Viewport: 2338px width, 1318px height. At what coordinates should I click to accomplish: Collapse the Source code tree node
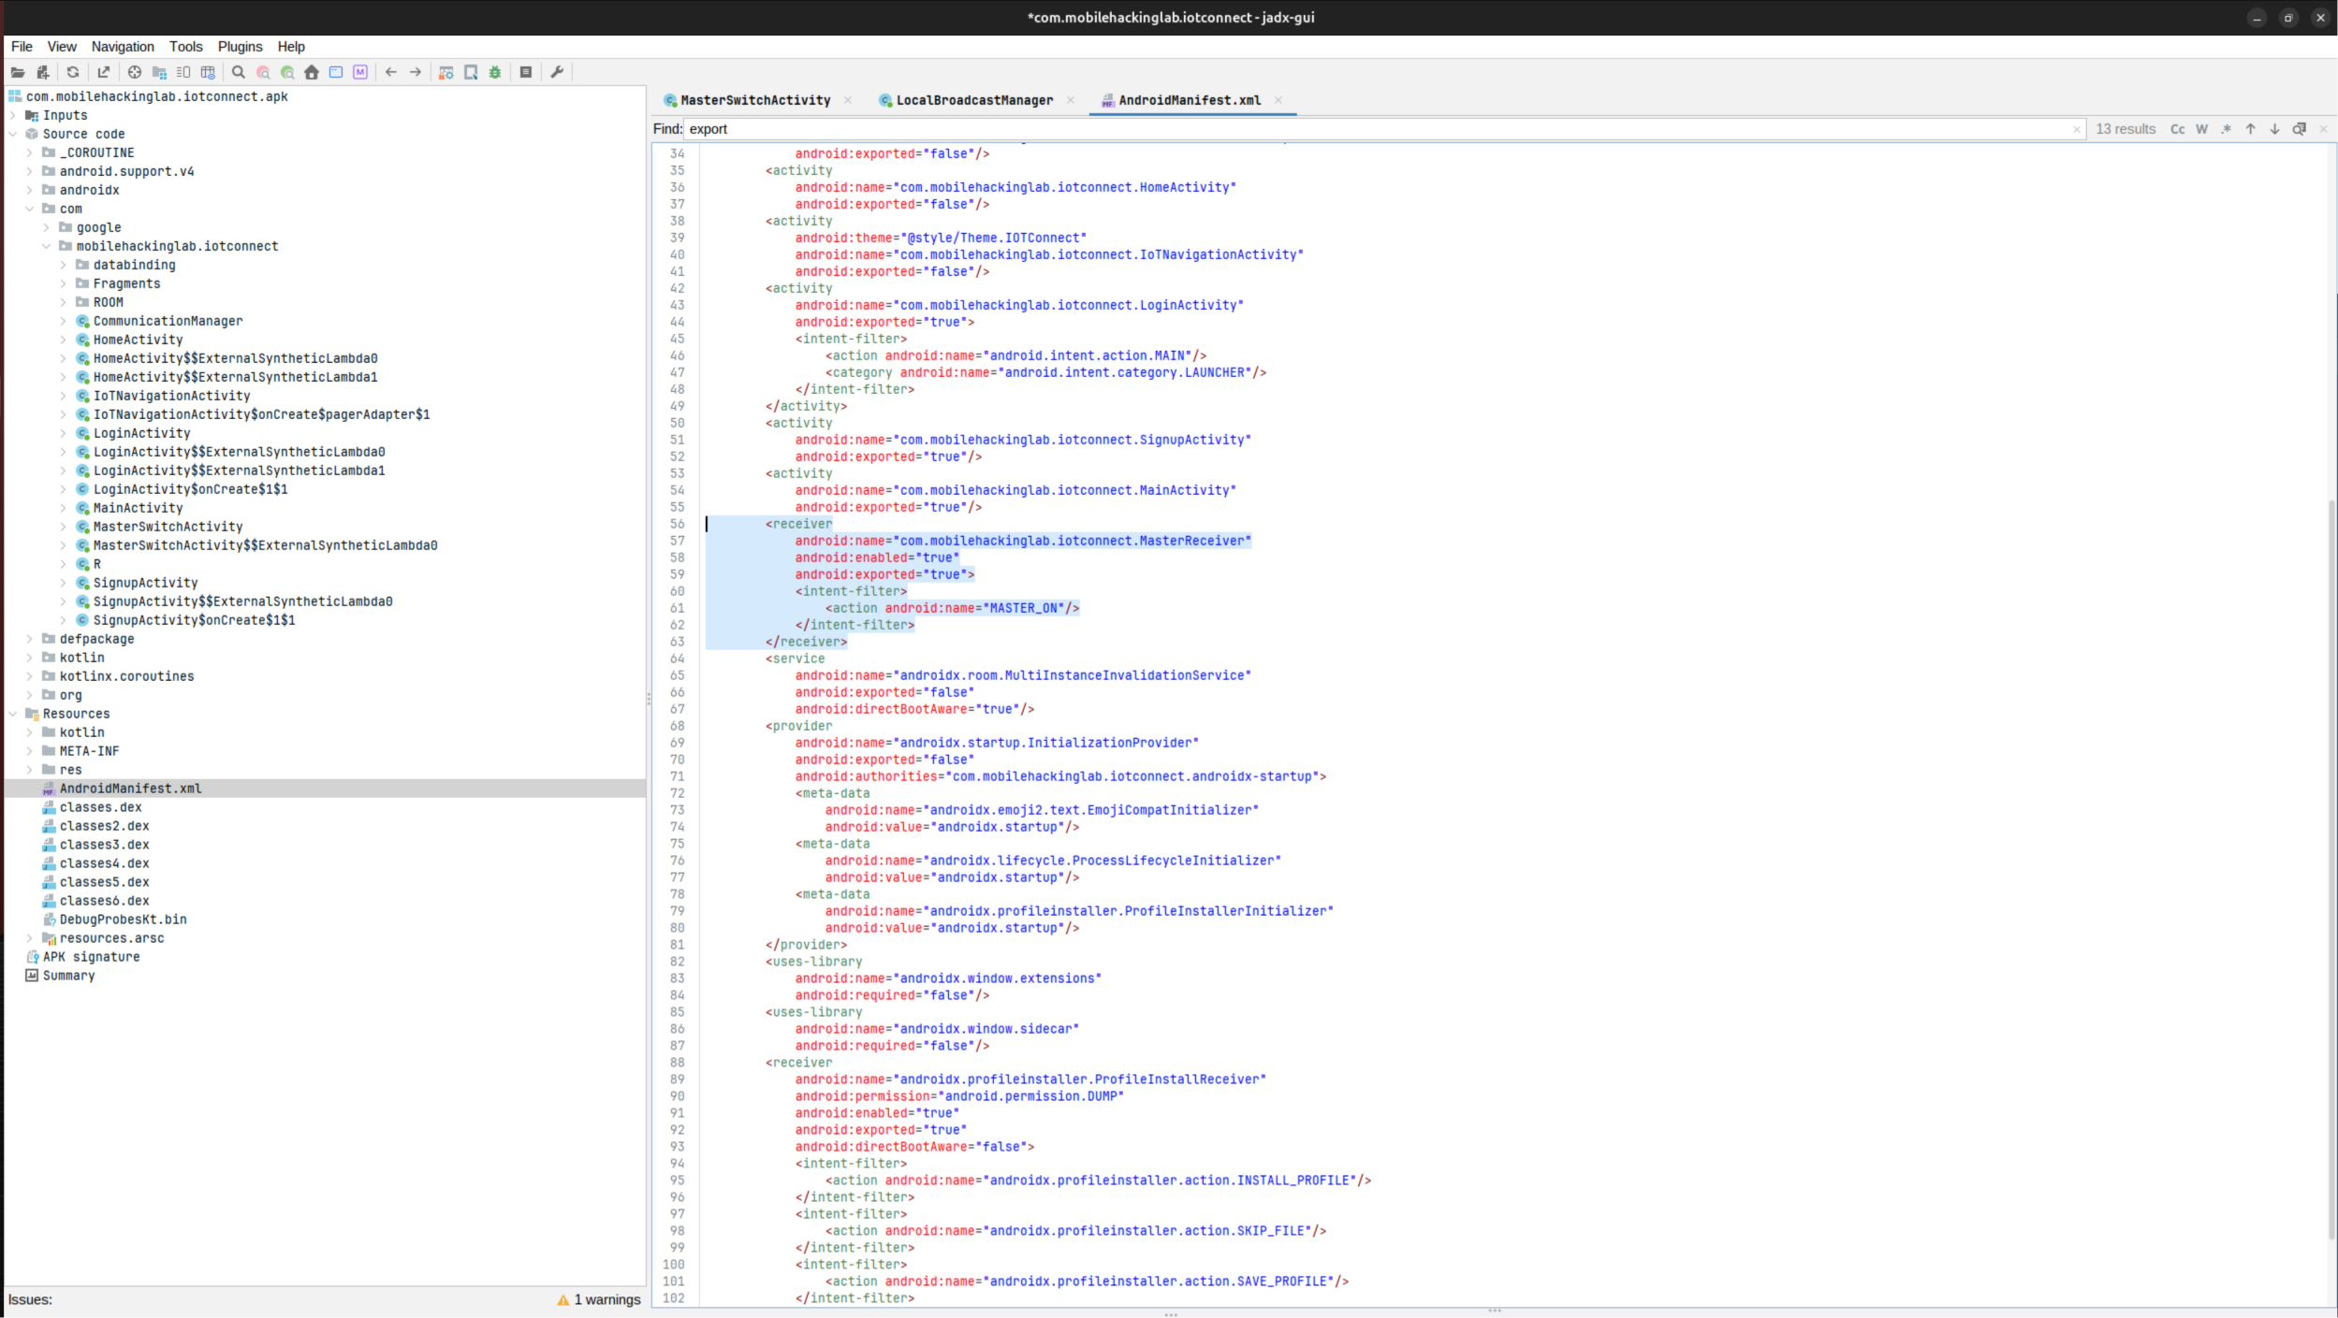(x=13, y=134)
